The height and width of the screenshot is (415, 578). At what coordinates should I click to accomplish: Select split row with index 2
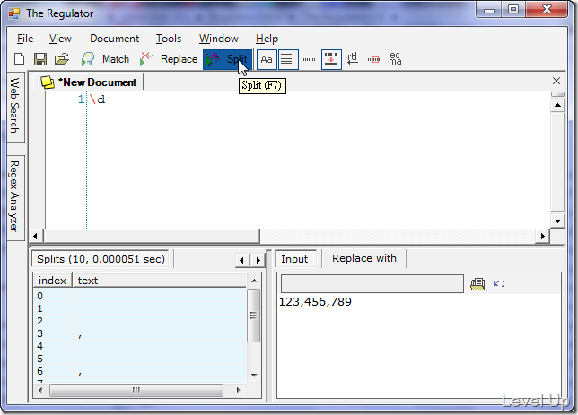[140, 321]
